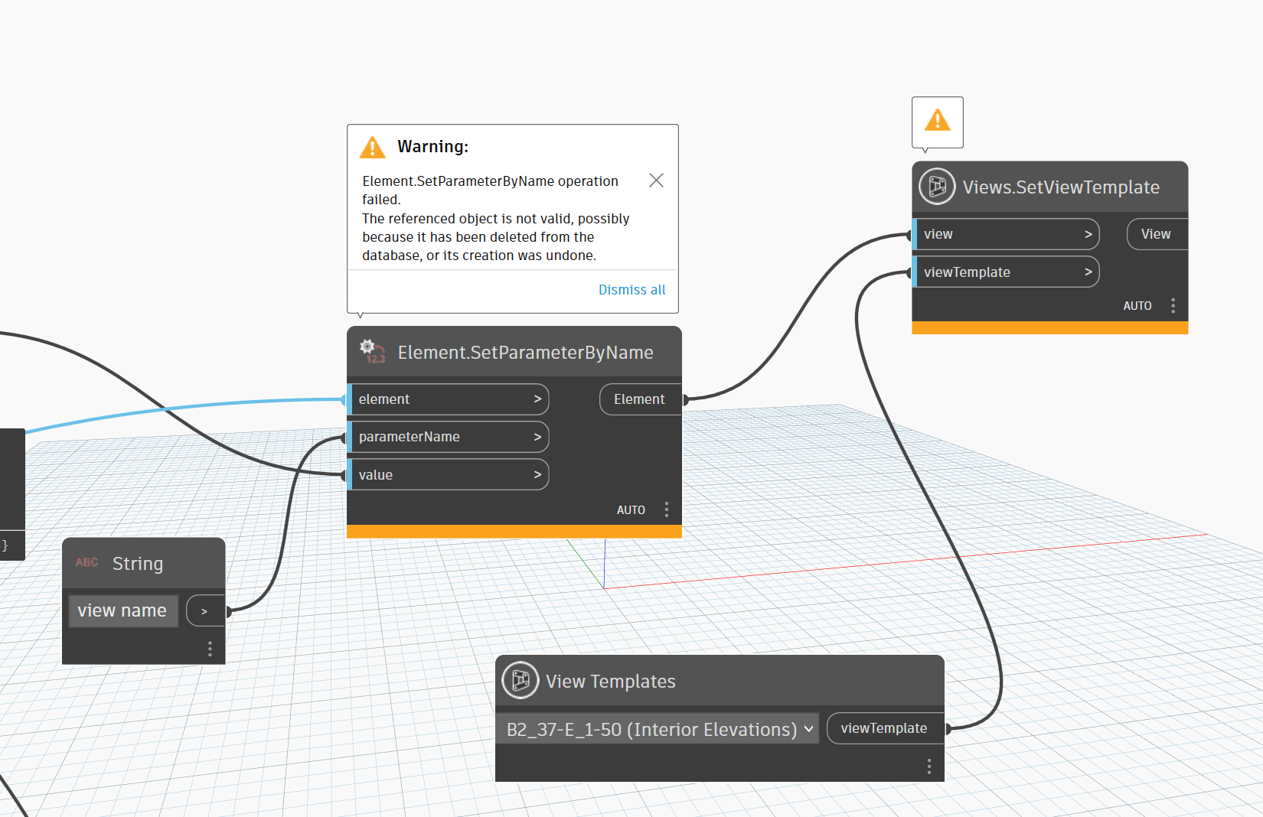This screenshot has width=1263, height=817.
Task: Select the View Templates node title
Action: (611, 682)
